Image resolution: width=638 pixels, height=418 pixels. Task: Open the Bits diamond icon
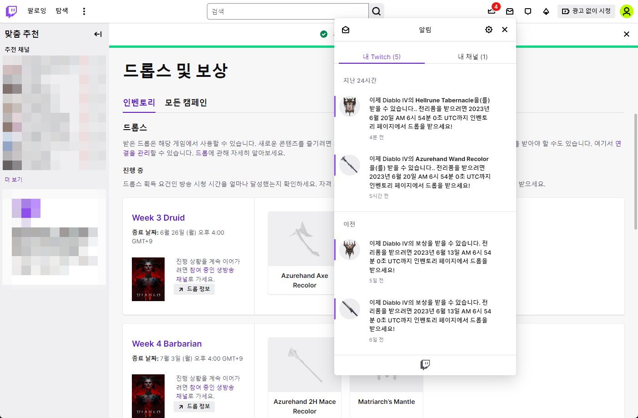pos(546,11)
